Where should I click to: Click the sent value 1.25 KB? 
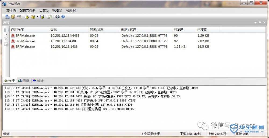click(x=180, y=47)
